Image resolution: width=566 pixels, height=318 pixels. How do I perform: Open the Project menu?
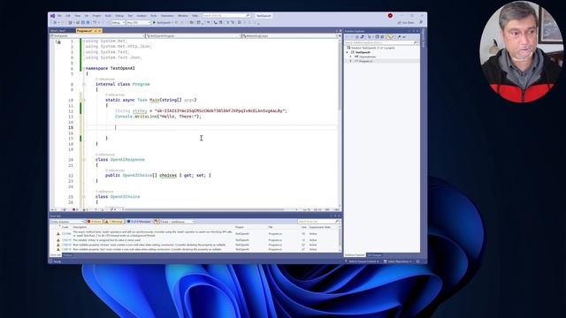pyautogui.click(x=96, y=16)
